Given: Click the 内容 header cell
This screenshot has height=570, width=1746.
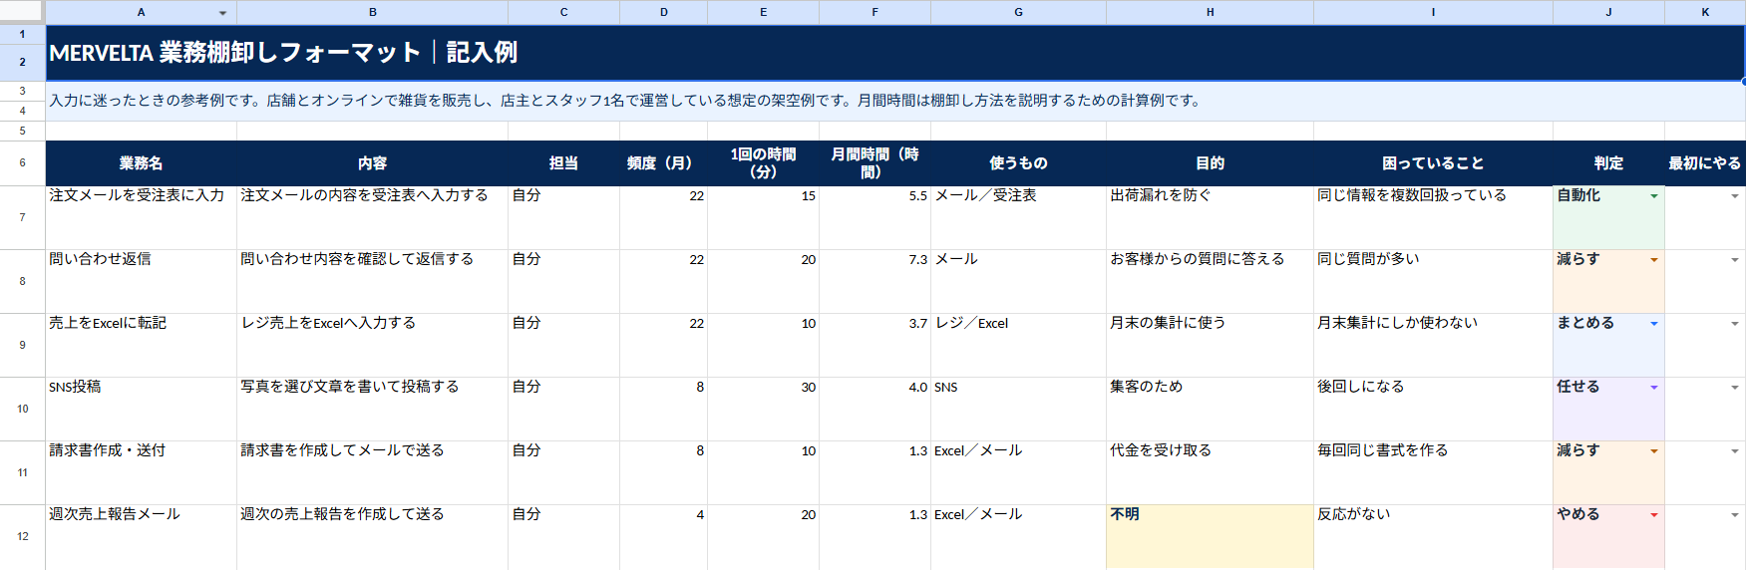Looking at the screenshot, I should click(372, 163).
